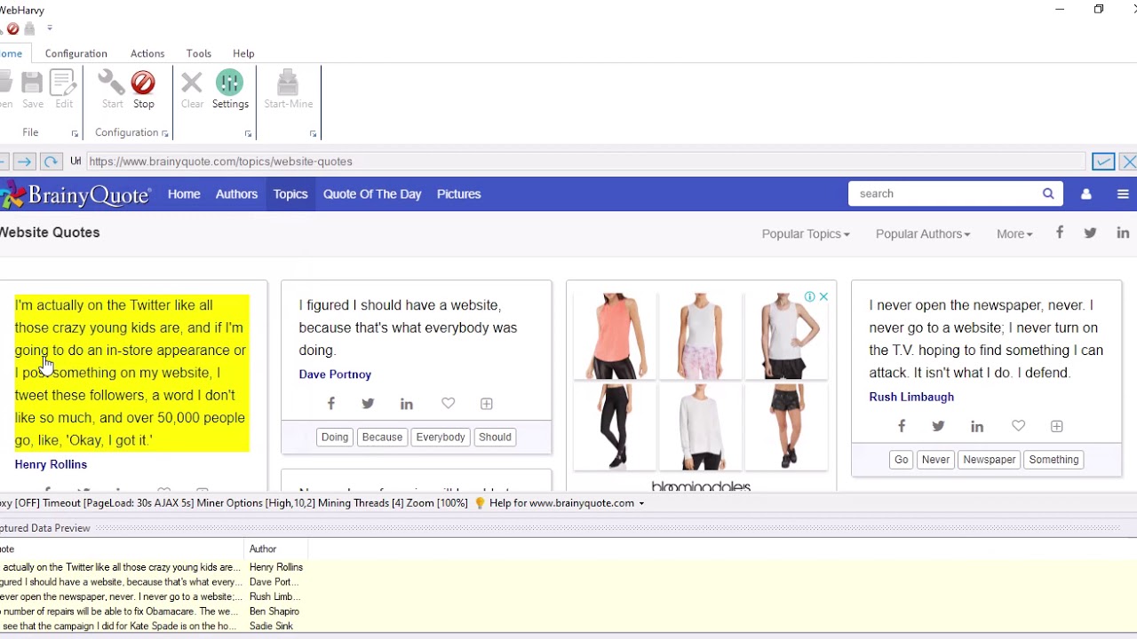Click the Twitter icon in the Website Quotes header
This screenshot has height=639, width=1137.
click(x=1090, y=233)
